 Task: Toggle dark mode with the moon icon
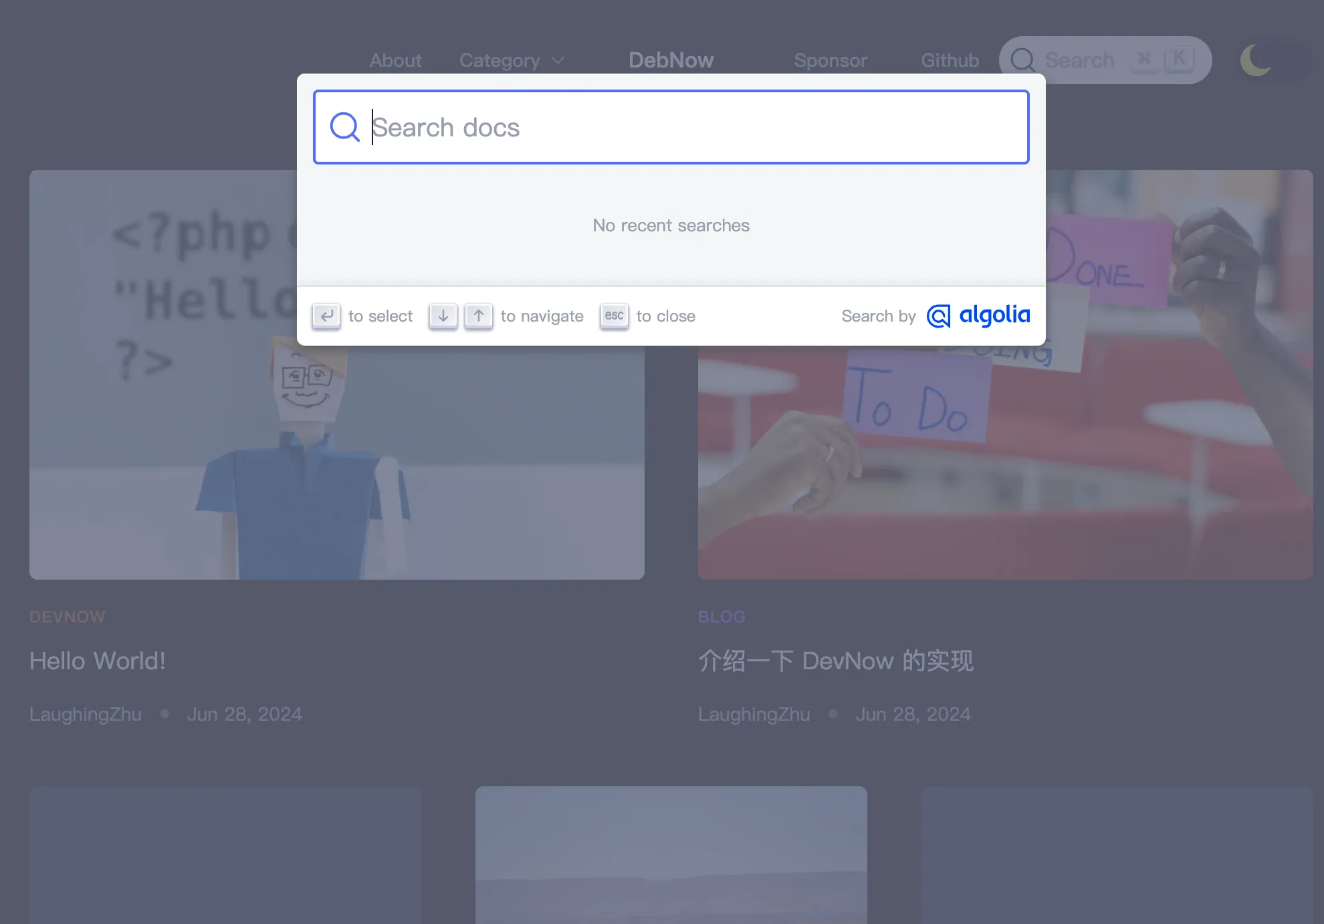pyautogui.click(x=1254, y=60)
